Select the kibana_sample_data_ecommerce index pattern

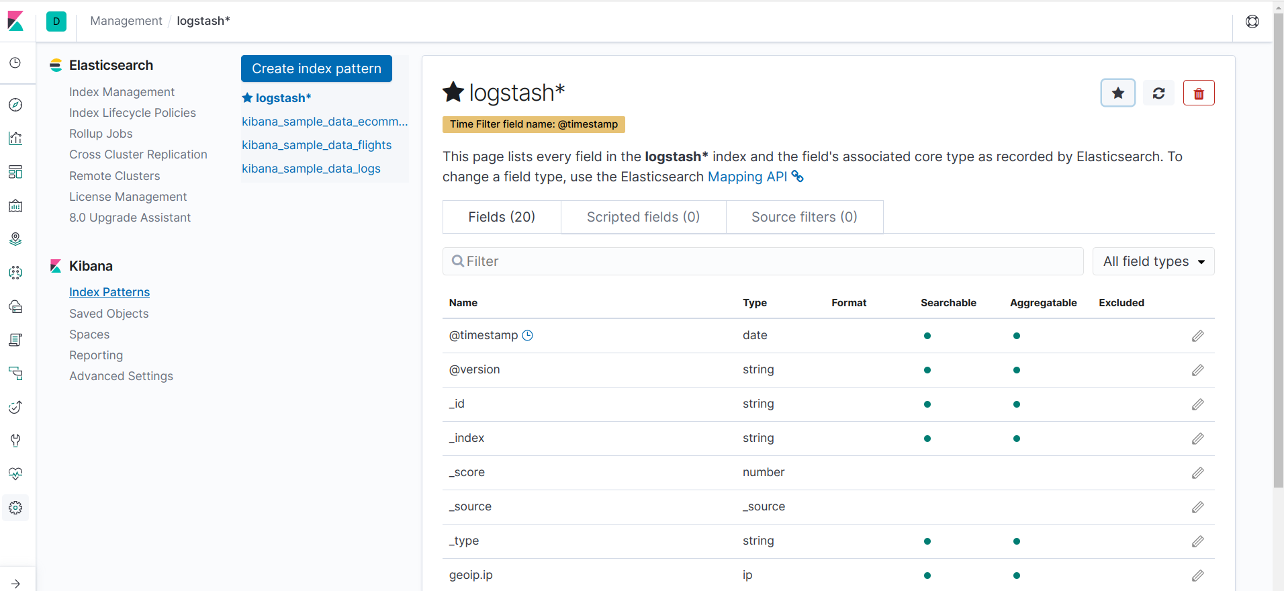pyautogui.click(x=325, y=122)
